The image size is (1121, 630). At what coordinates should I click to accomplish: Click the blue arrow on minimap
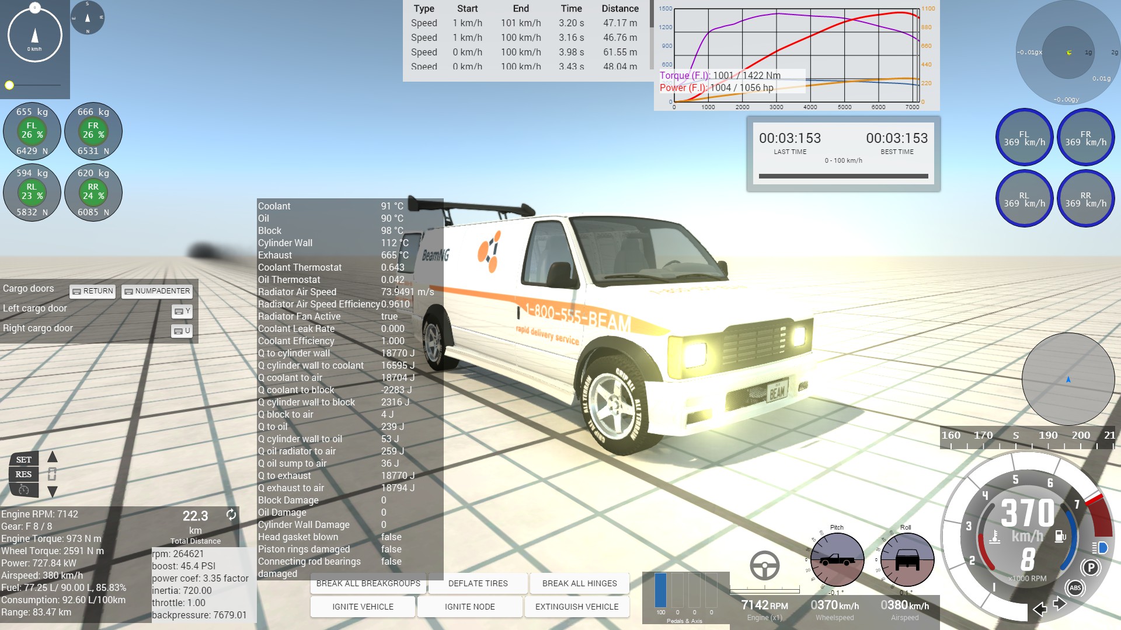[x=1068, y=379]
